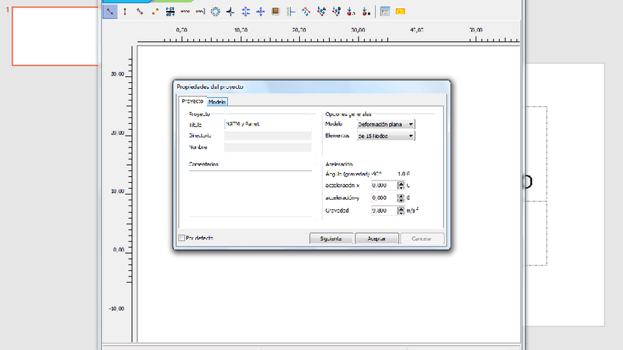The width and height of the screenshot is (623, 350).
Task: Click the circular tunnel designer icon
Action: coord(215,12)
